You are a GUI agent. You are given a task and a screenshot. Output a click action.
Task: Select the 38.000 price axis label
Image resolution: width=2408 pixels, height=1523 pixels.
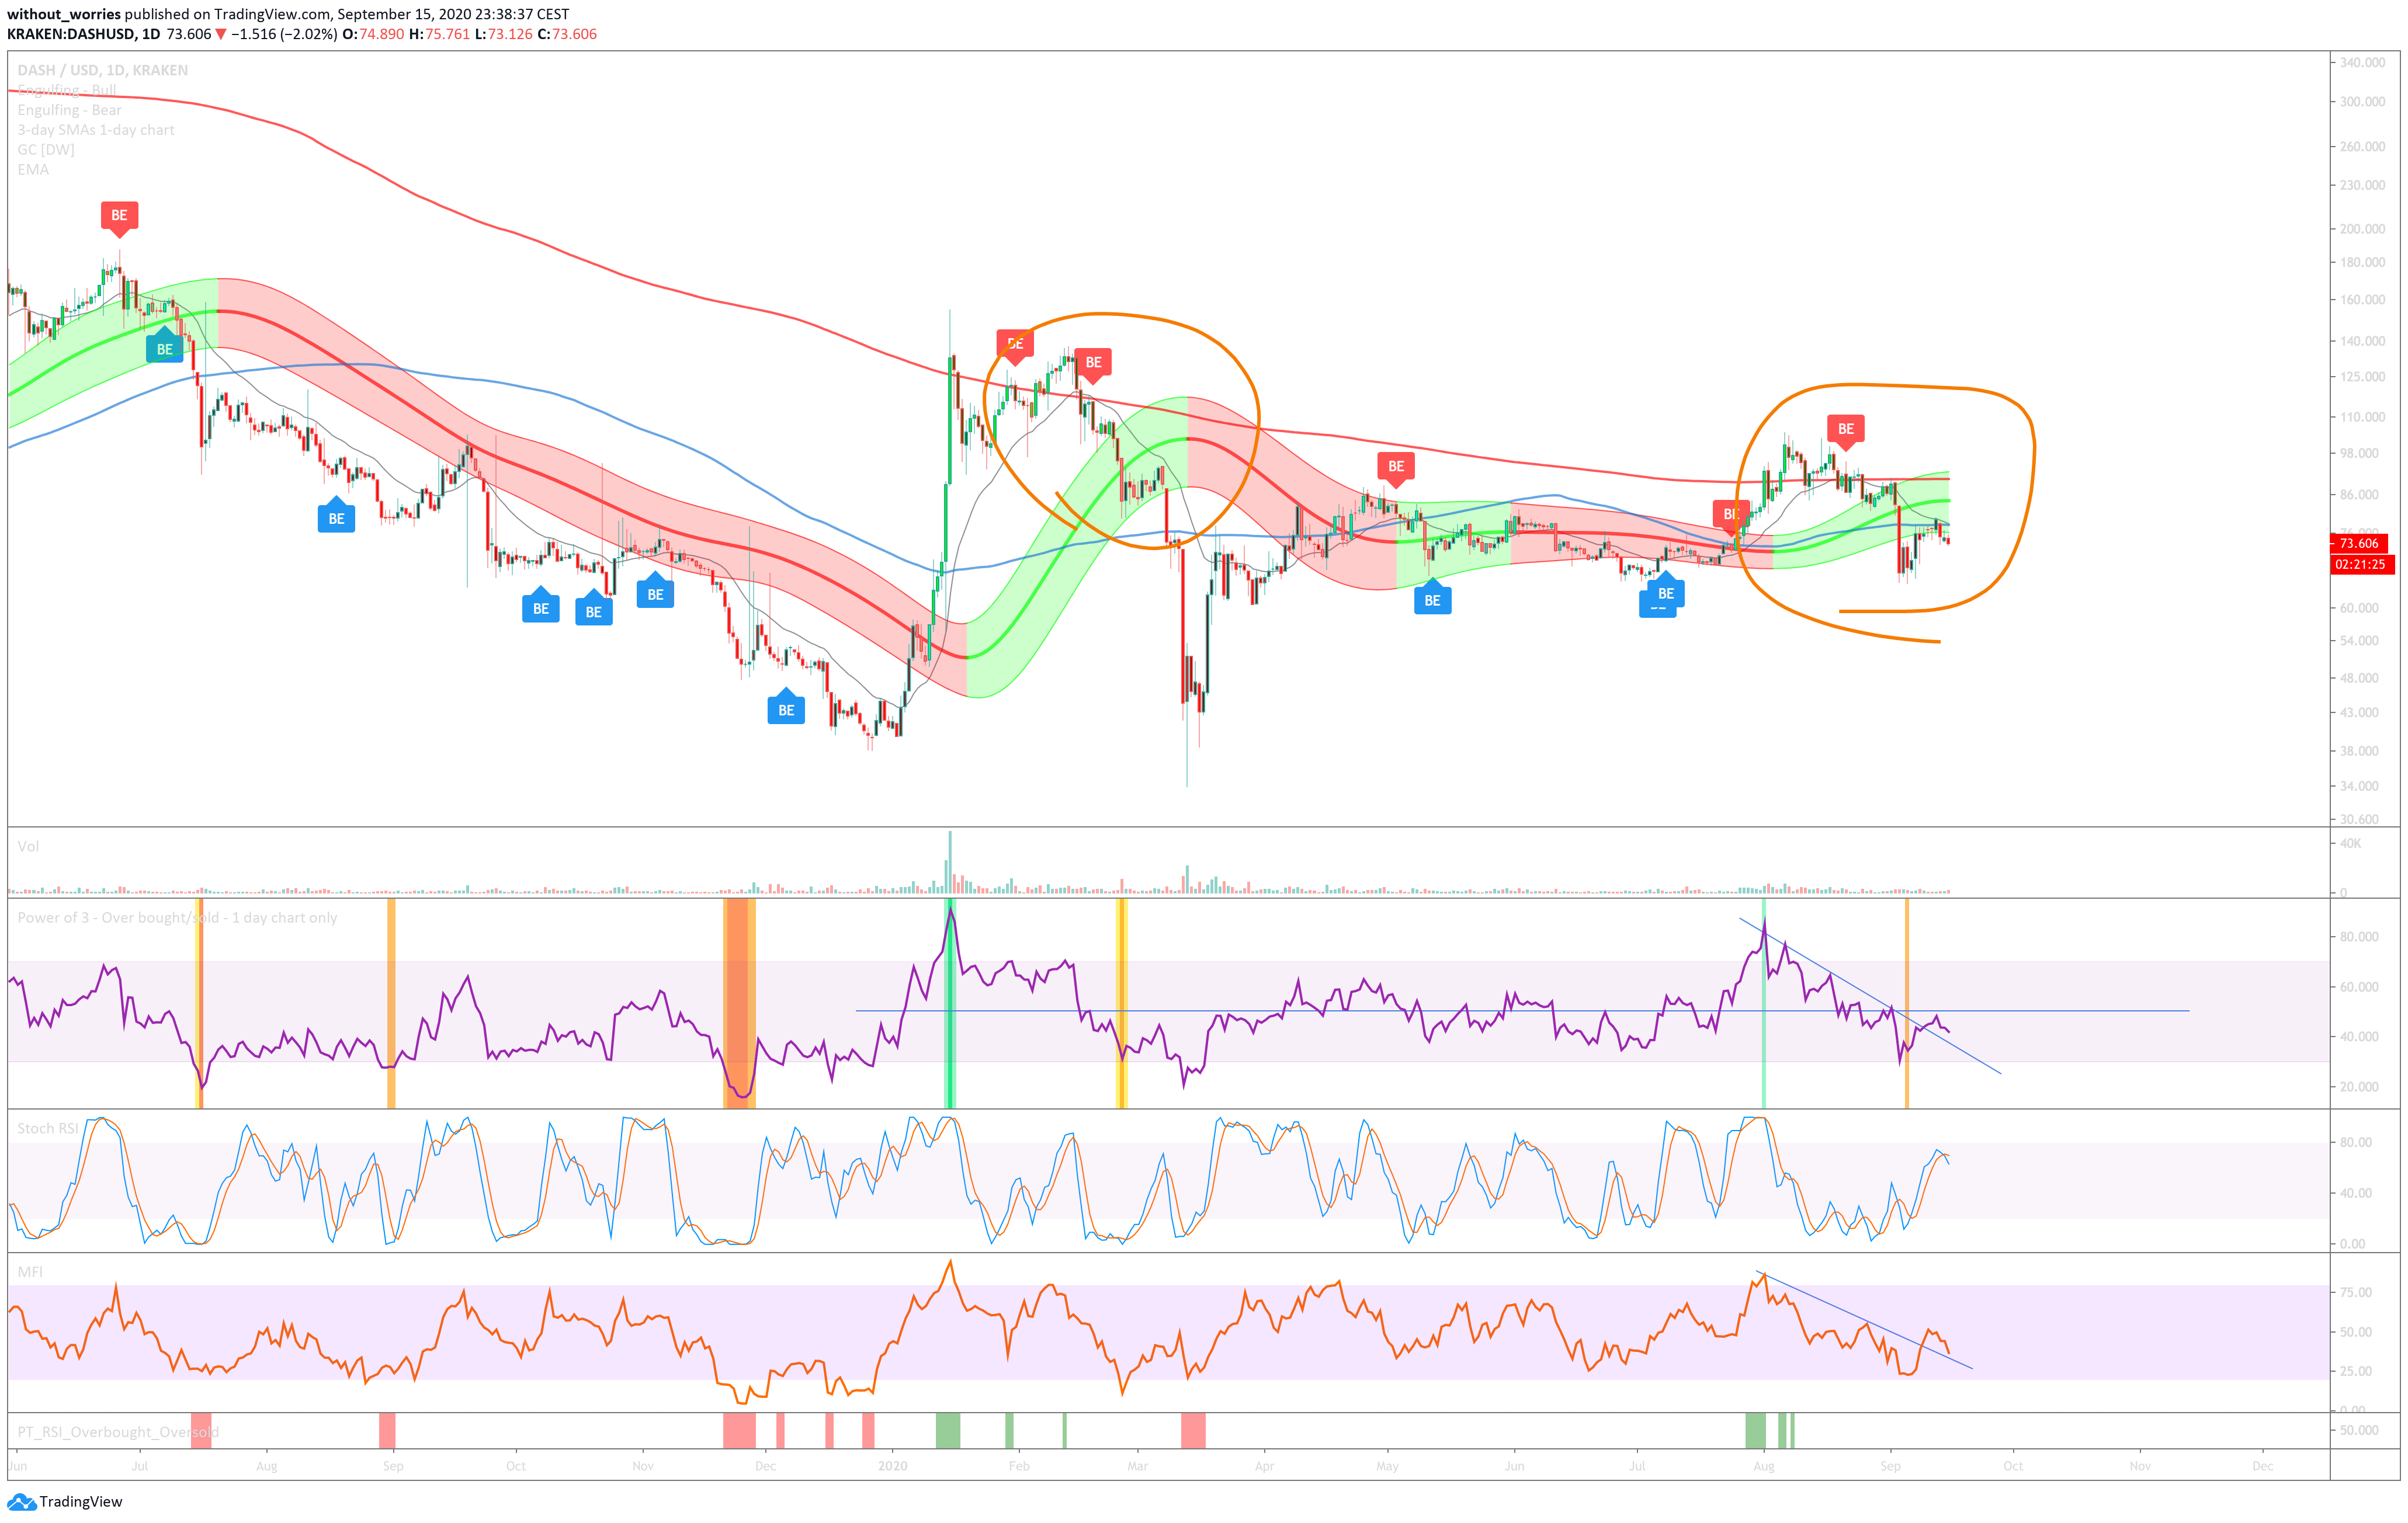click(2359, 752)
